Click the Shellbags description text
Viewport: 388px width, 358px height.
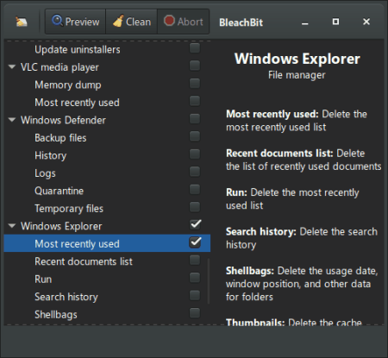(x=302, y=284)
